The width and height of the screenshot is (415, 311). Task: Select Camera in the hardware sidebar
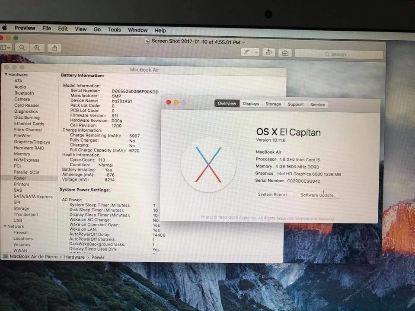(22, 99)
